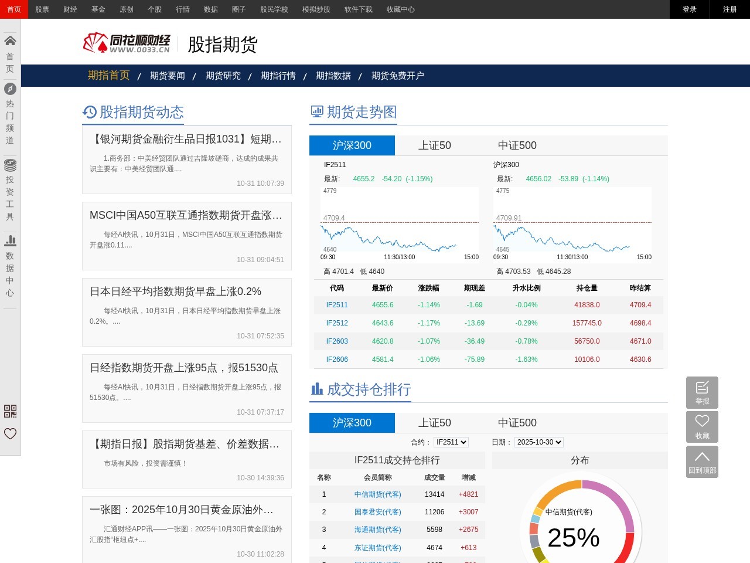Click the 同花顺财经 site logo
Image resolution: width=750 pixels, height=563 pixels.
click(127, 43)
